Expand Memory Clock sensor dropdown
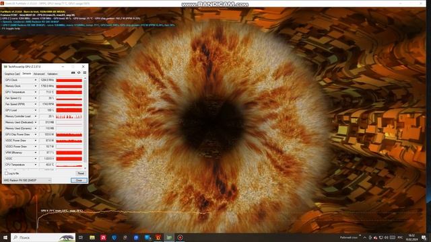Screen dimensions: 431x242 pos(36,86)
